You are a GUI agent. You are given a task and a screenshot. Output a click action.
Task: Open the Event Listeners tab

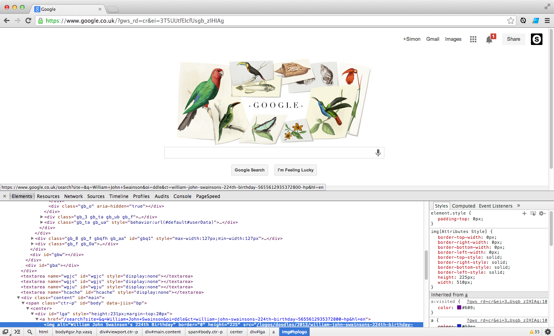pos(496,206)
